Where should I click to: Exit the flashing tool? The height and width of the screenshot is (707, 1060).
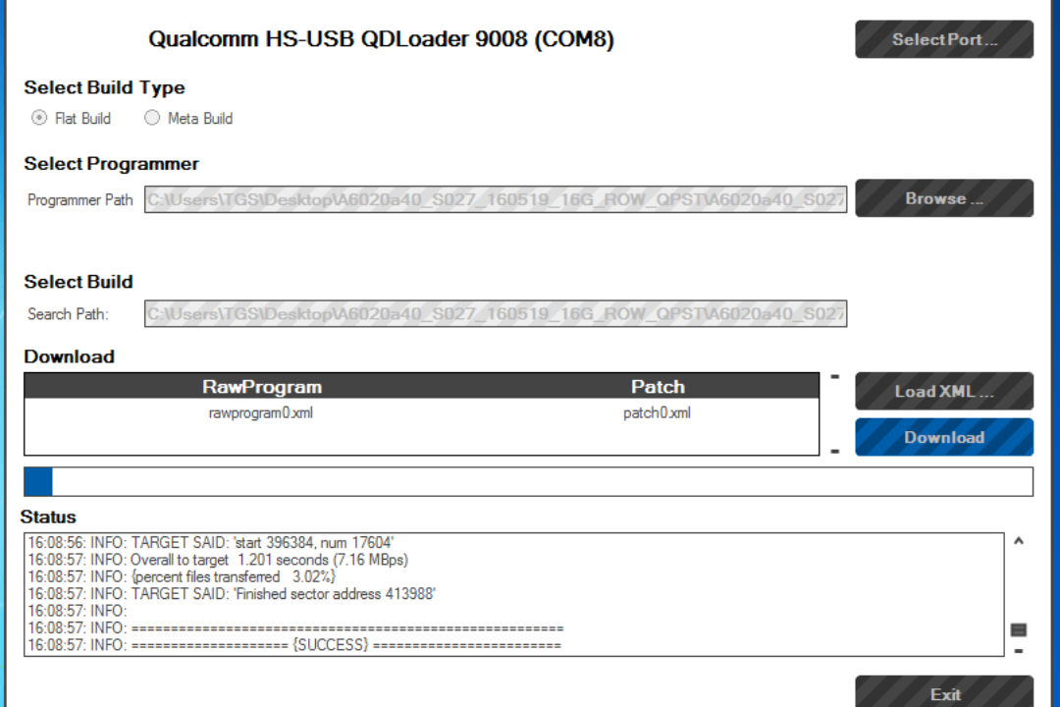coord(943,693)
